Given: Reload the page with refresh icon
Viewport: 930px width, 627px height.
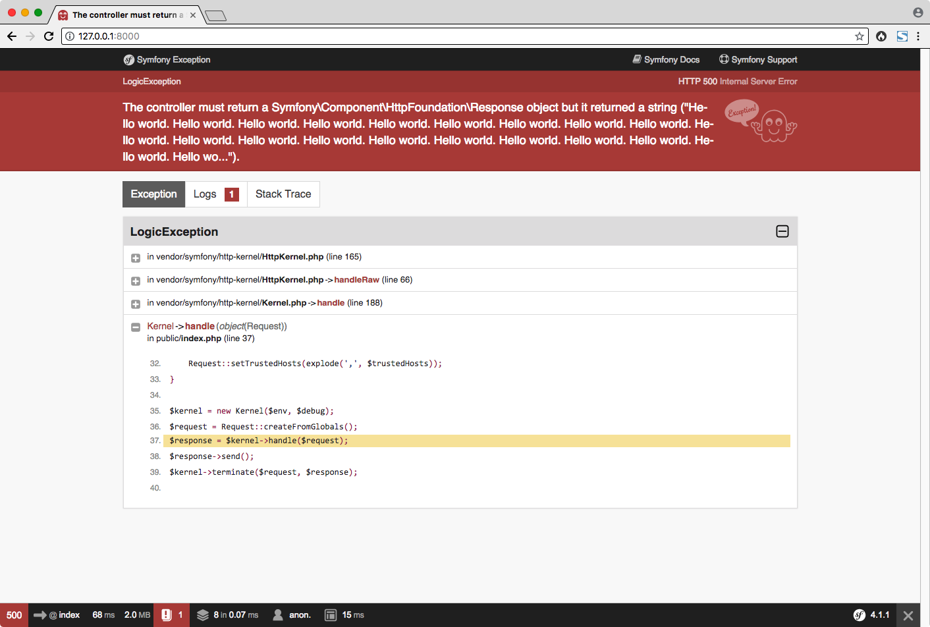Looking at the screenshot, I should [49, 36].
